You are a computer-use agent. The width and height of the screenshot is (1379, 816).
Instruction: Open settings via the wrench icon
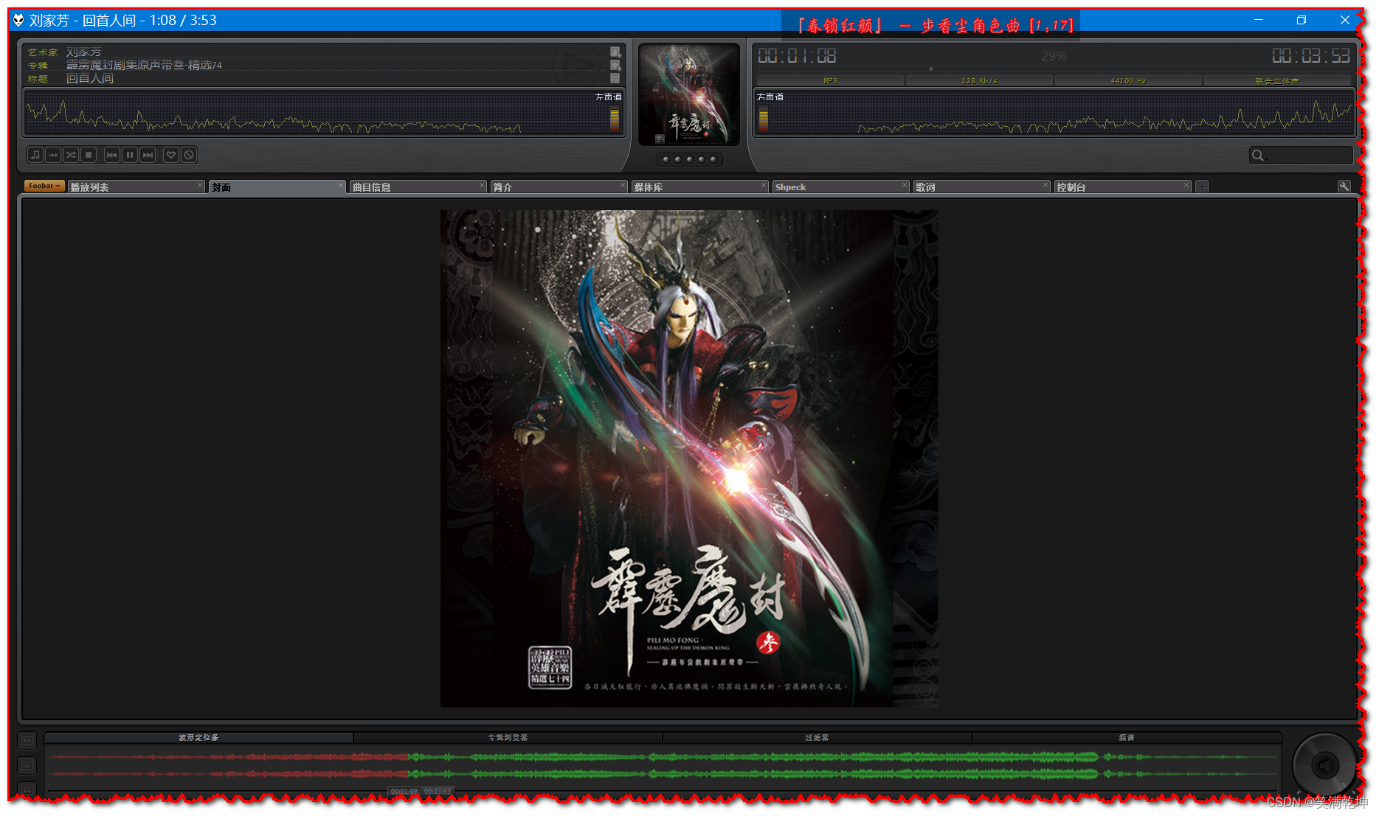[x=1344, y=186]
